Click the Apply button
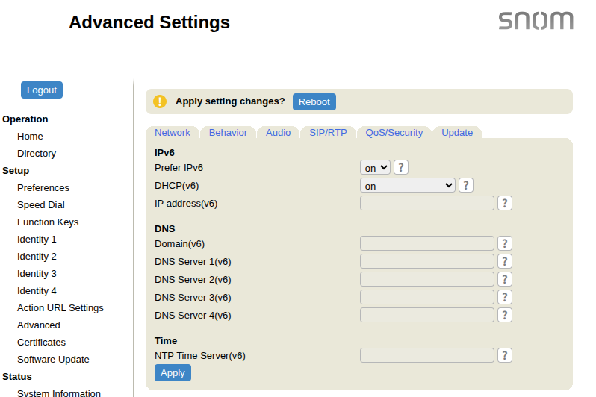Image resolution: width=596 pixels, height=397 pixels. point(173,372)
